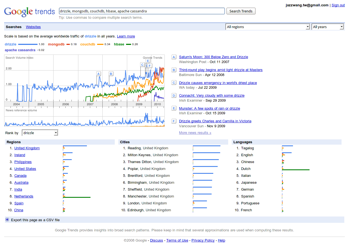Click the orange couchdb legend swatch
The height and width of the screenshot is (249, 349).
pyautogui.click(x=100, y=44)
